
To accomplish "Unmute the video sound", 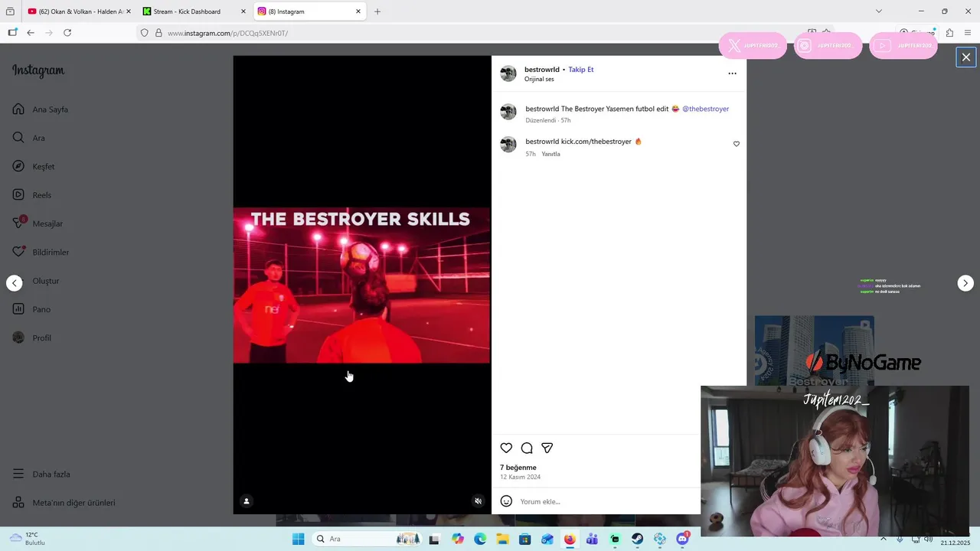I will 478,501.
